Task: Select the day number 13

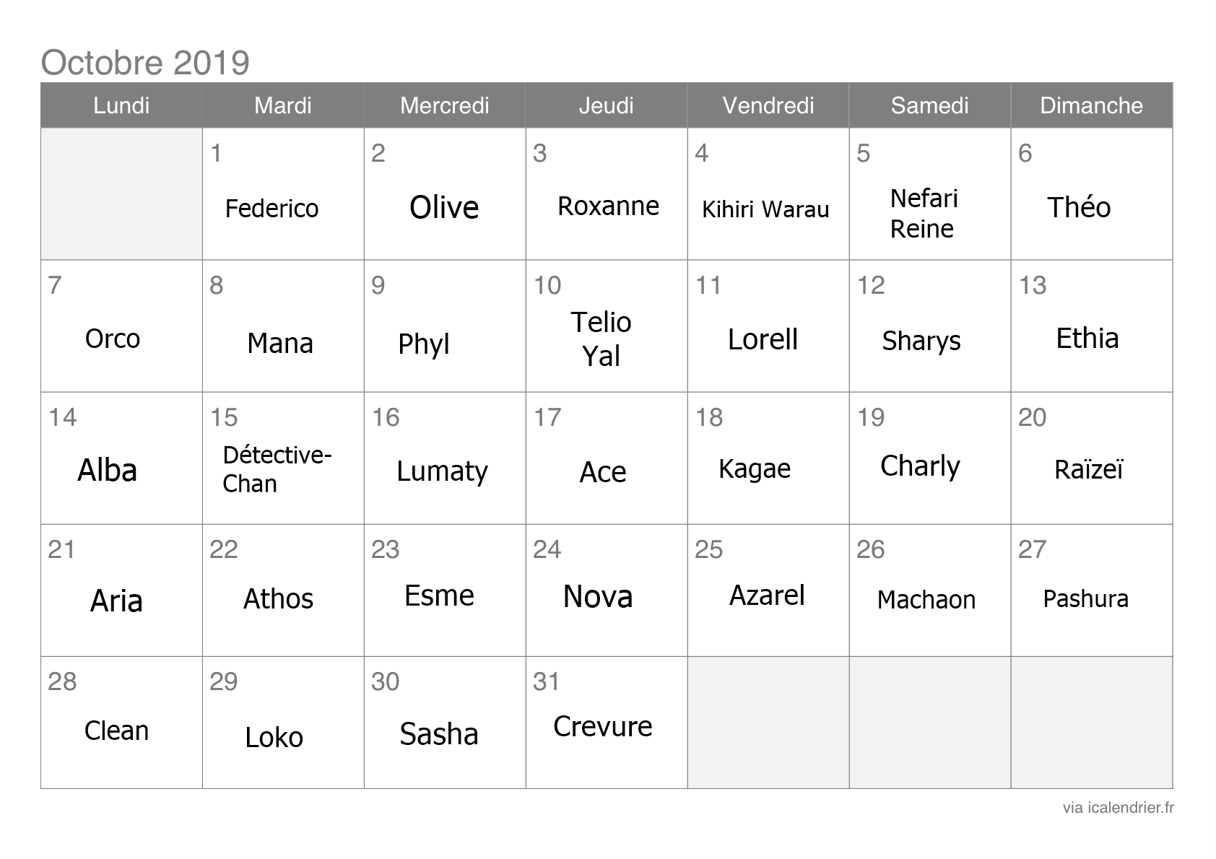Action: tap(1033, 285)
